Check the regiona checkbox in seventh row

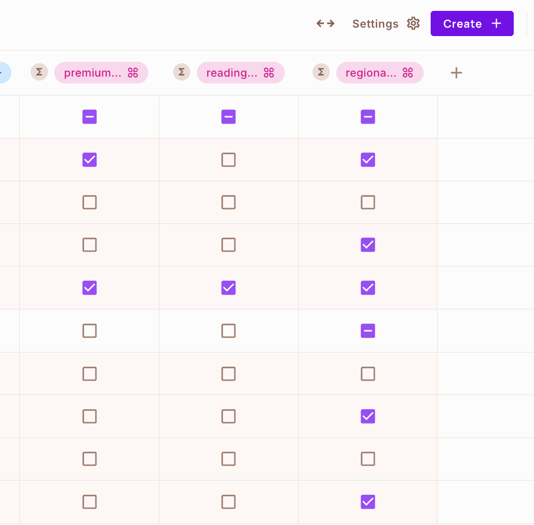pos(368,374)
